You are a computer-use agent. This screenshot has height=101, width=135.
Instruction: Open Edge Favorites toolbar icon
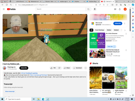tap(117, 5)
